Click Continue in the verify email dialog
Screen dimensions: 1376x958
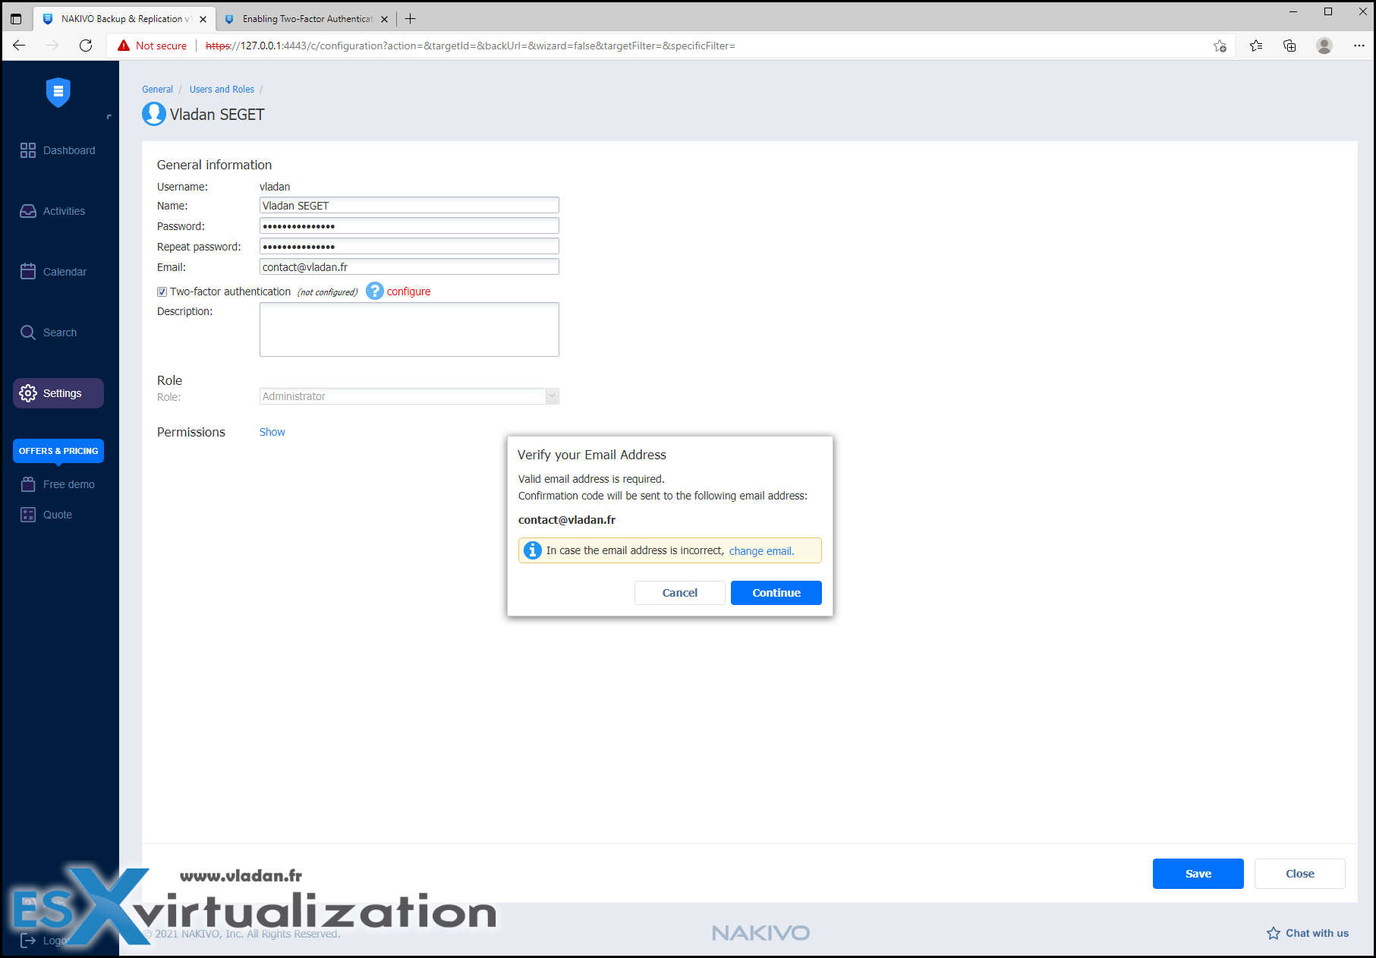point(776,593)
